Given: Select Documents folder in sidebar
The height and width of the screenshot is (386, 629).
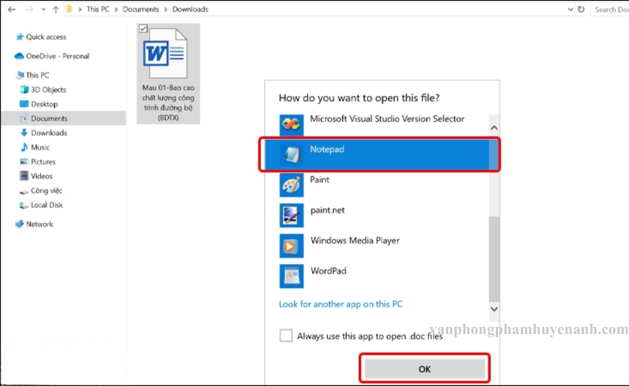Looking at the screenshot, I should pyautogui.click(x=49, y=118).
